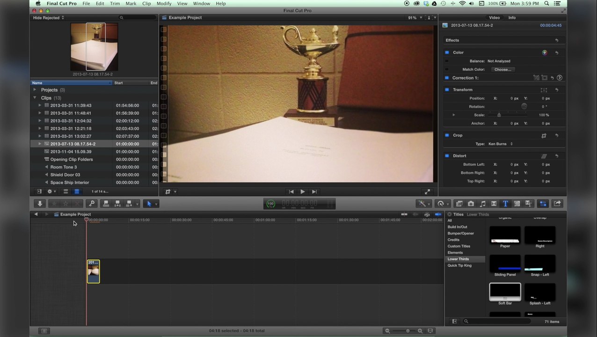Open the Mark menu
This screenshot has height=337, width=597.
point(131,3)
